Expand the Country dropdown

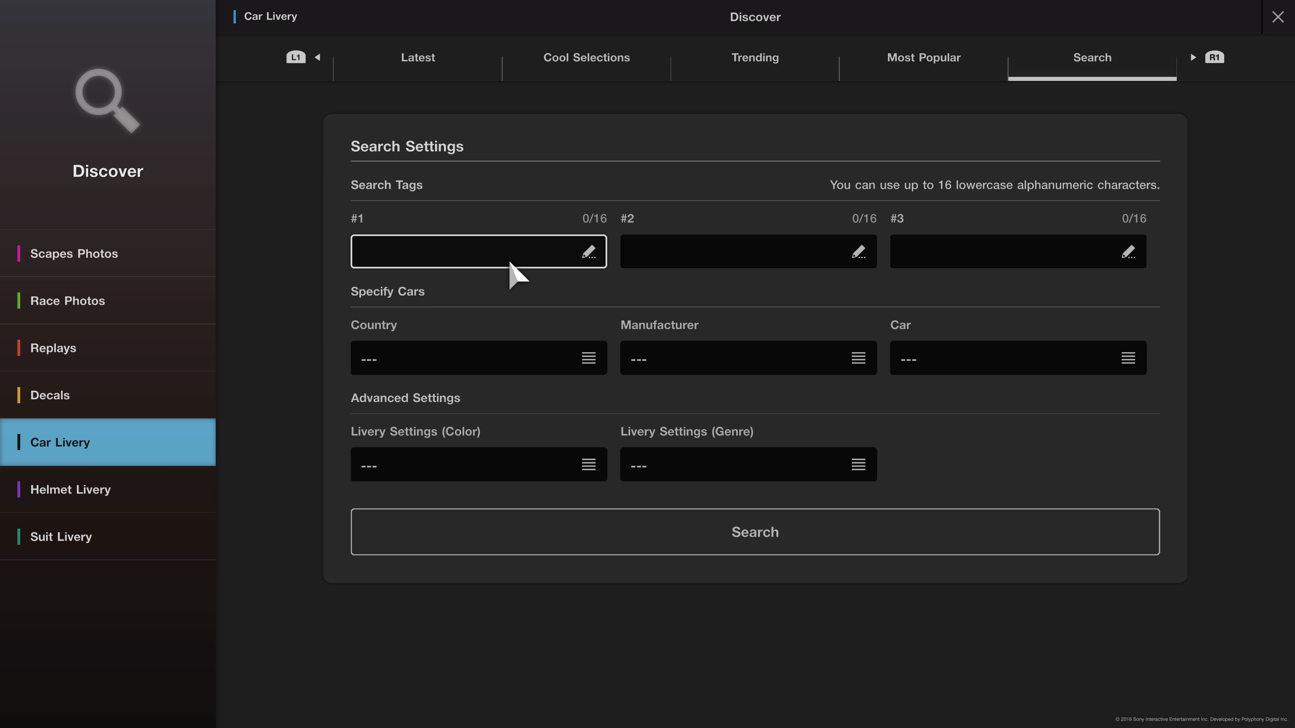(x=479, y=358)
